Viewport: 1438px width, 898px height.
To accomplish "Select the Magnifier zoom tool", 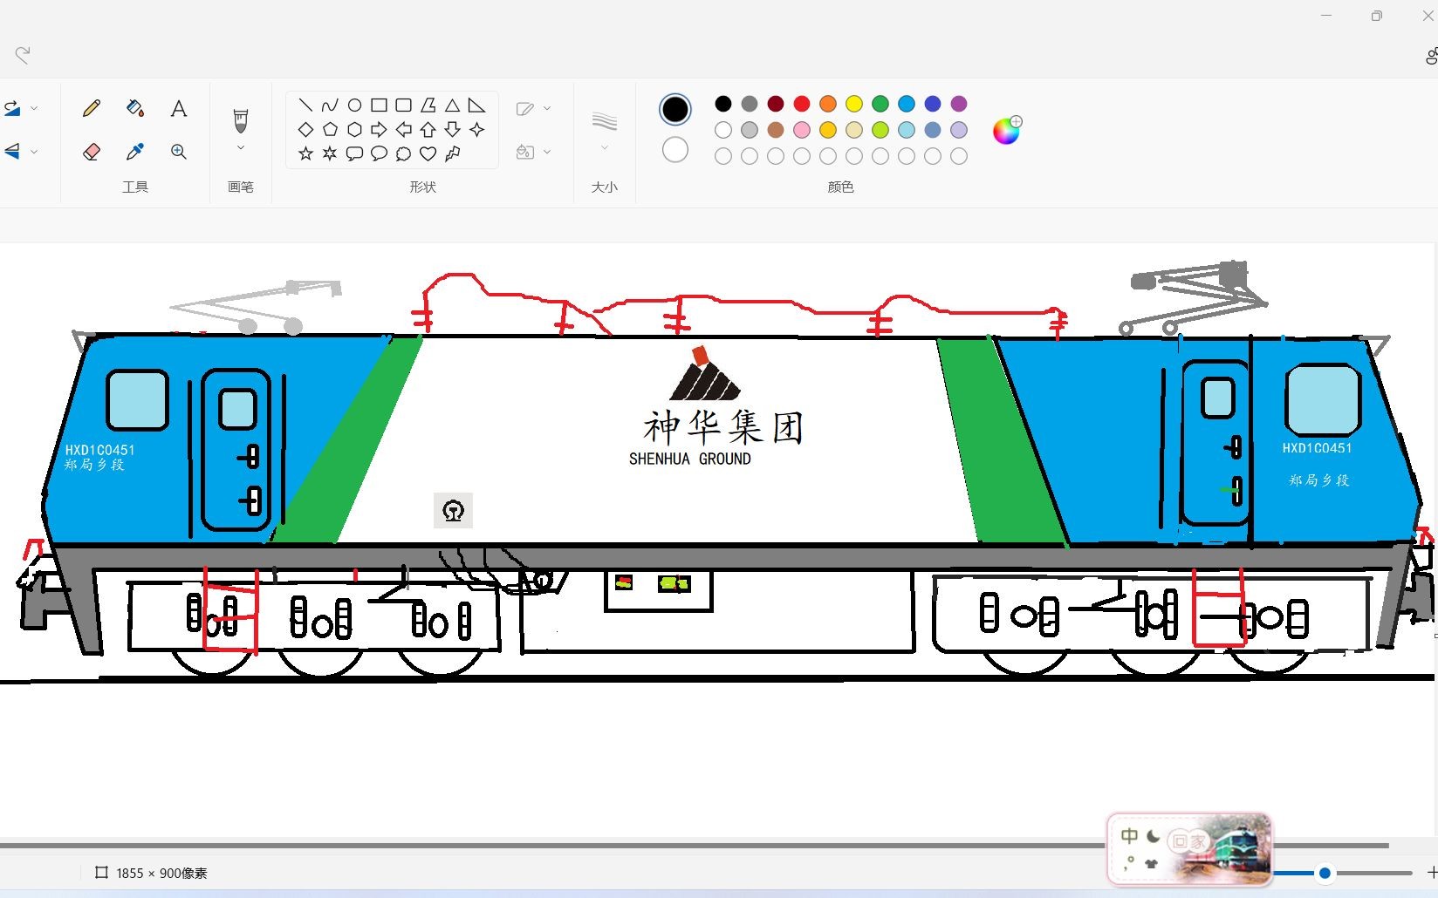I will point(179,152).
